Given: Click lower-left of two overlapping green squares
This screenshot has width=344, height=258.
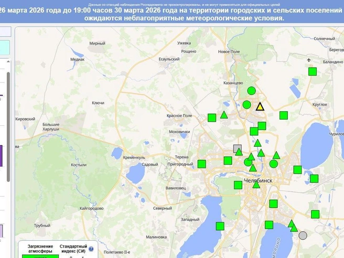Looking at the screenshot, I should tap(254, 132).
